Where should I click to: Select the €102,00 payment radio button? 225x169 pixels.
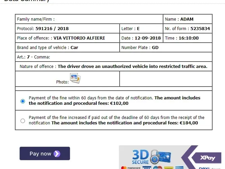[x=23, y=101]
